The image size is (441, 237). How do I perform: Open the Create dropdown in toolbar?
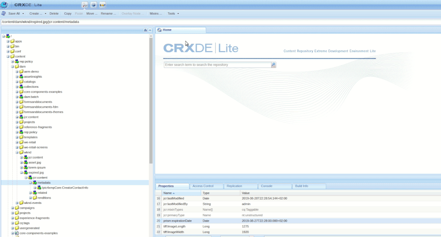[x=37, y=14]
